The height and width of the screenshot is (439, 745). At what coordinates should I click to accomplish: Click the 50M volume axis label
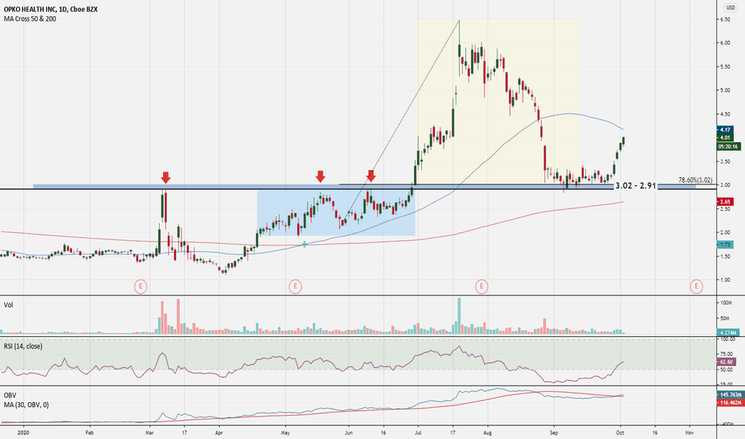point(725,318)
